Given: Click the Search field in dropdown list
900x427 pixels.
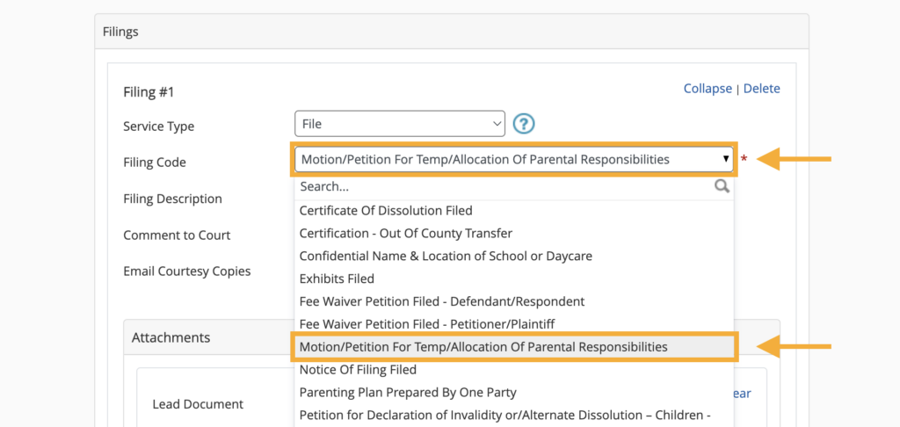Looking at the screenshot, I should coord(501,186).
